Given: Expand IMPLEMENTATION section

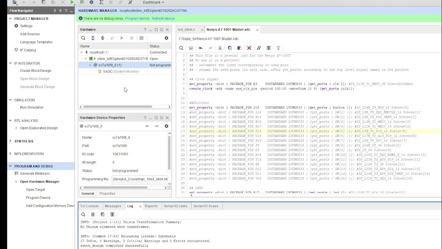Looking at the screenshot, I should (x=10, y=154).
